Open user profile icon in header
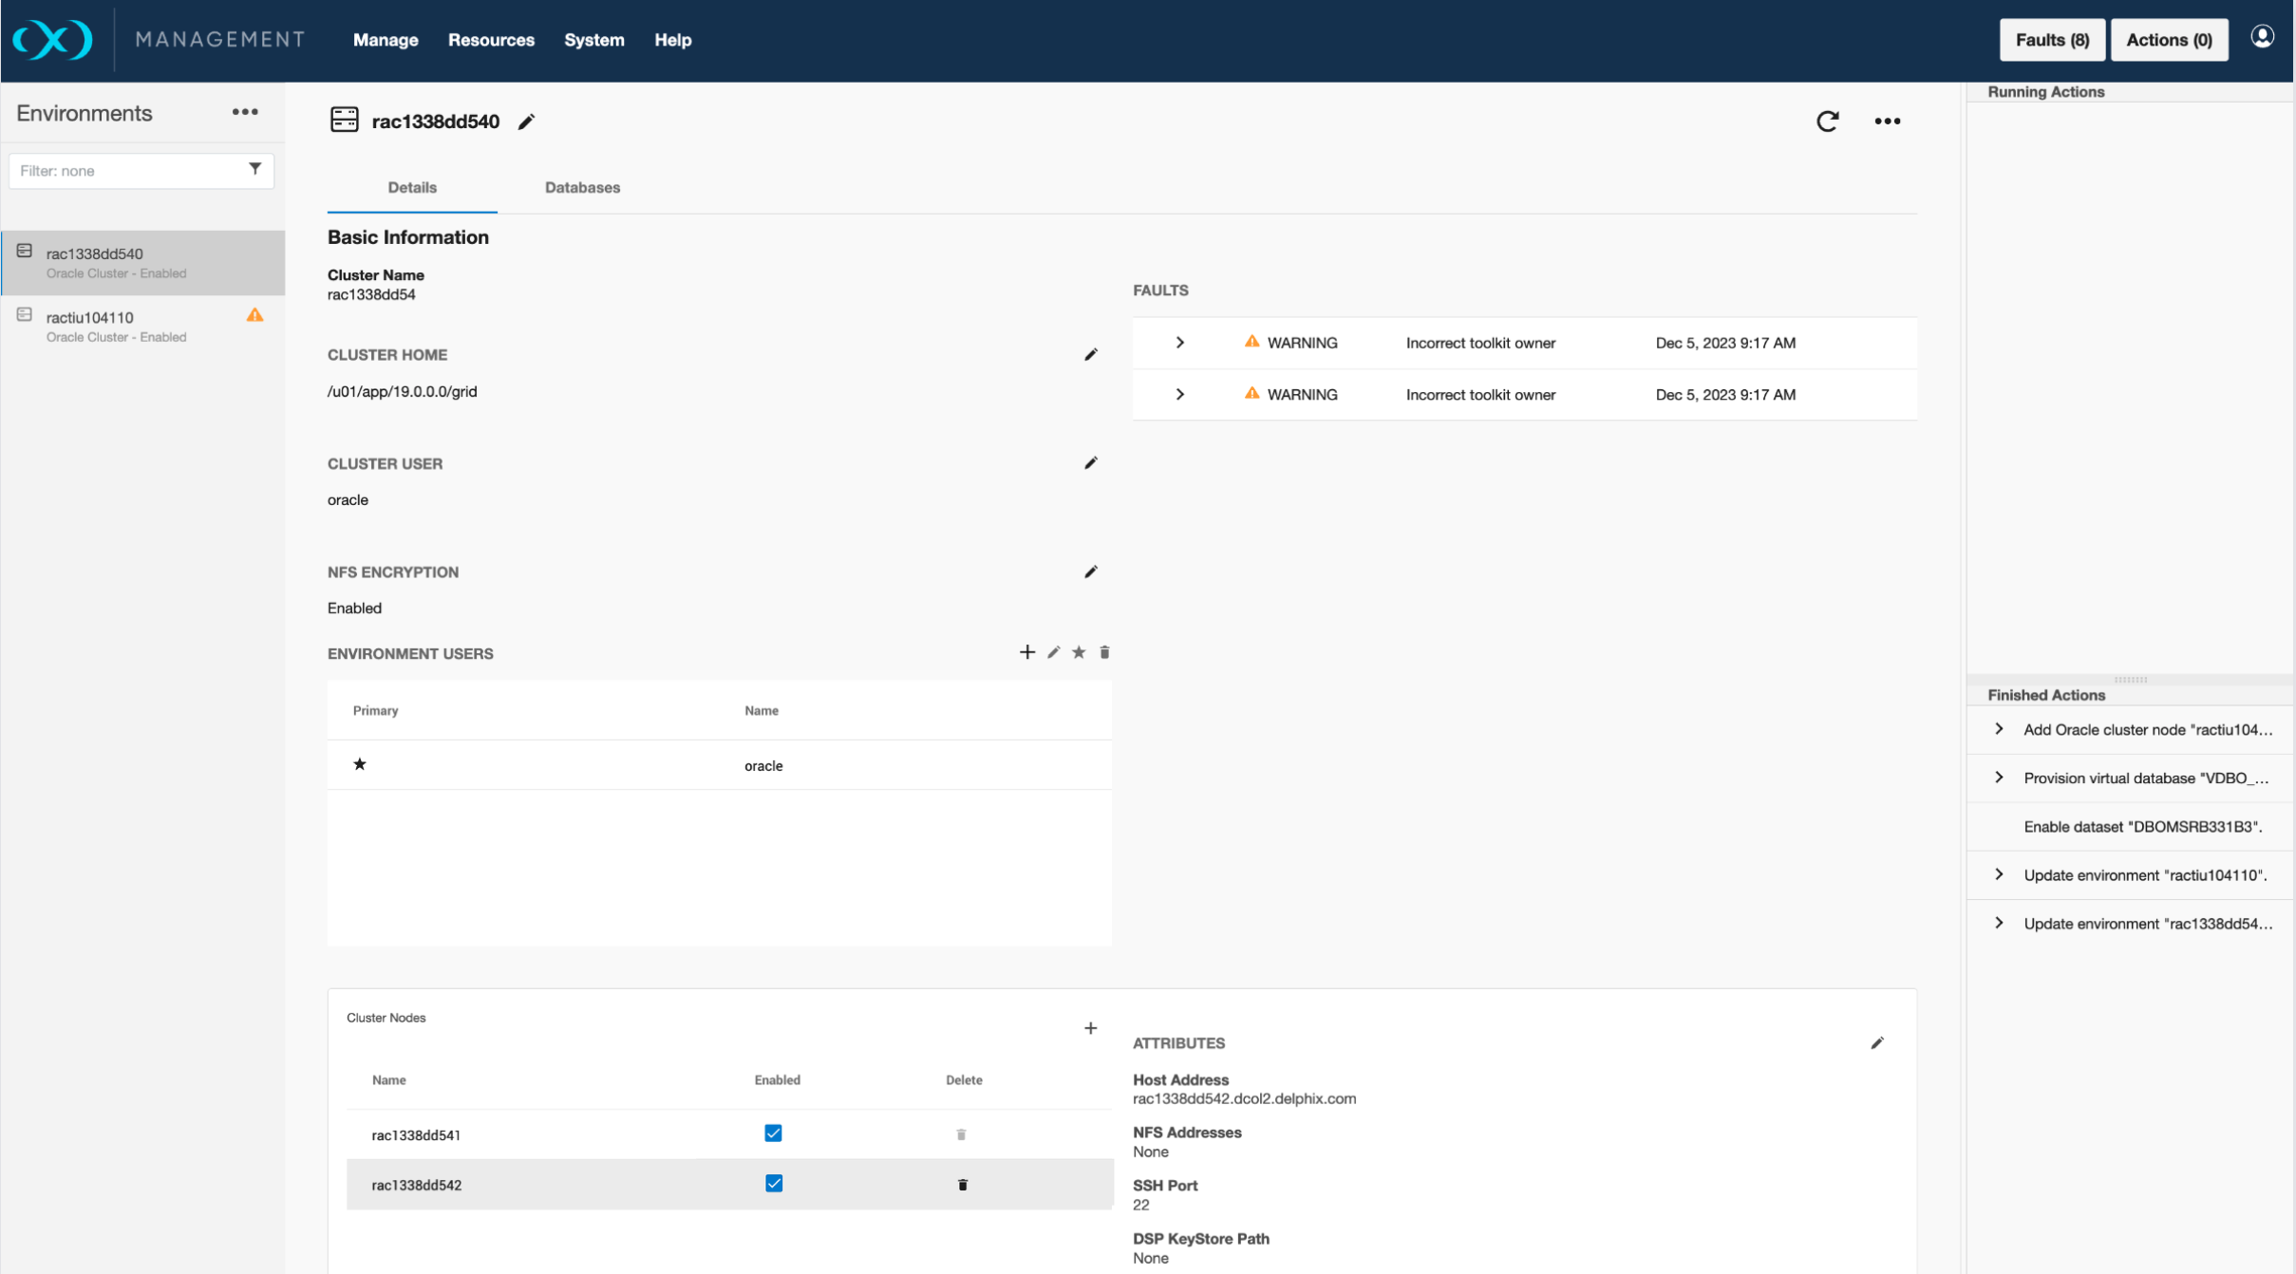This screenshot has height=1274, width=2296. pos(2262,37)
